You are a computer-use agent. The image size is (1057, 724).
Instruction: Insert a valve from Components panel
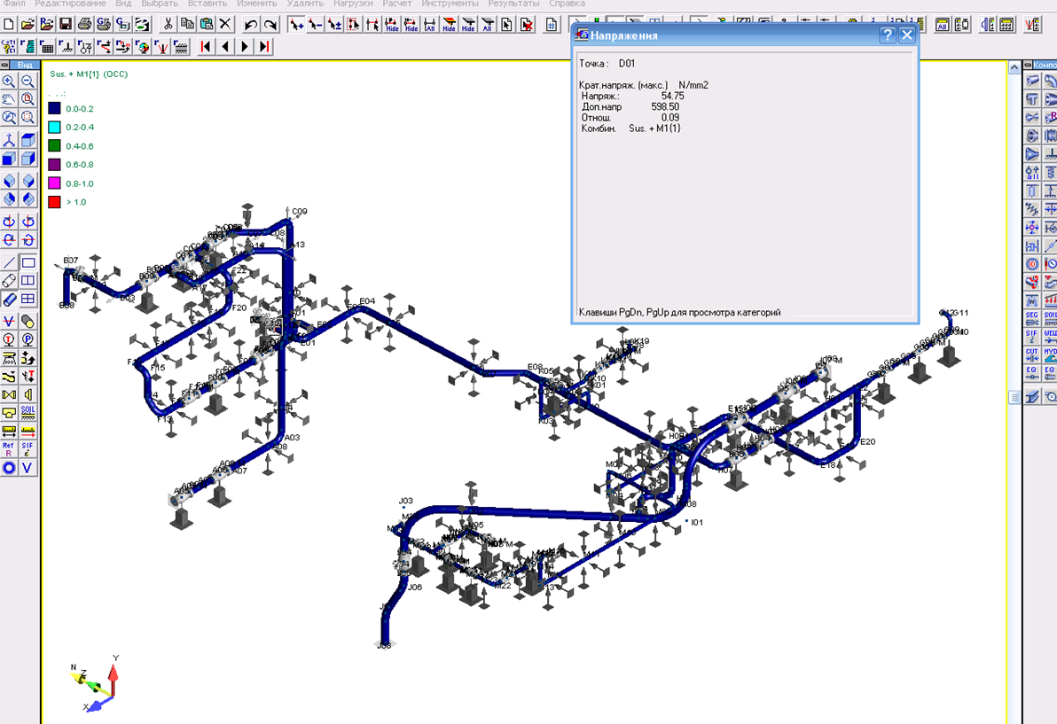1032,117
